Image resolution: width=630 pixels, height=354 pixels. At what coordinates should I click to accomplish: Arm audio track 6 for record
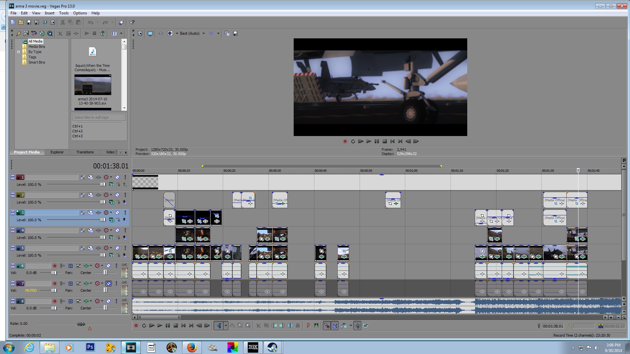55,265
